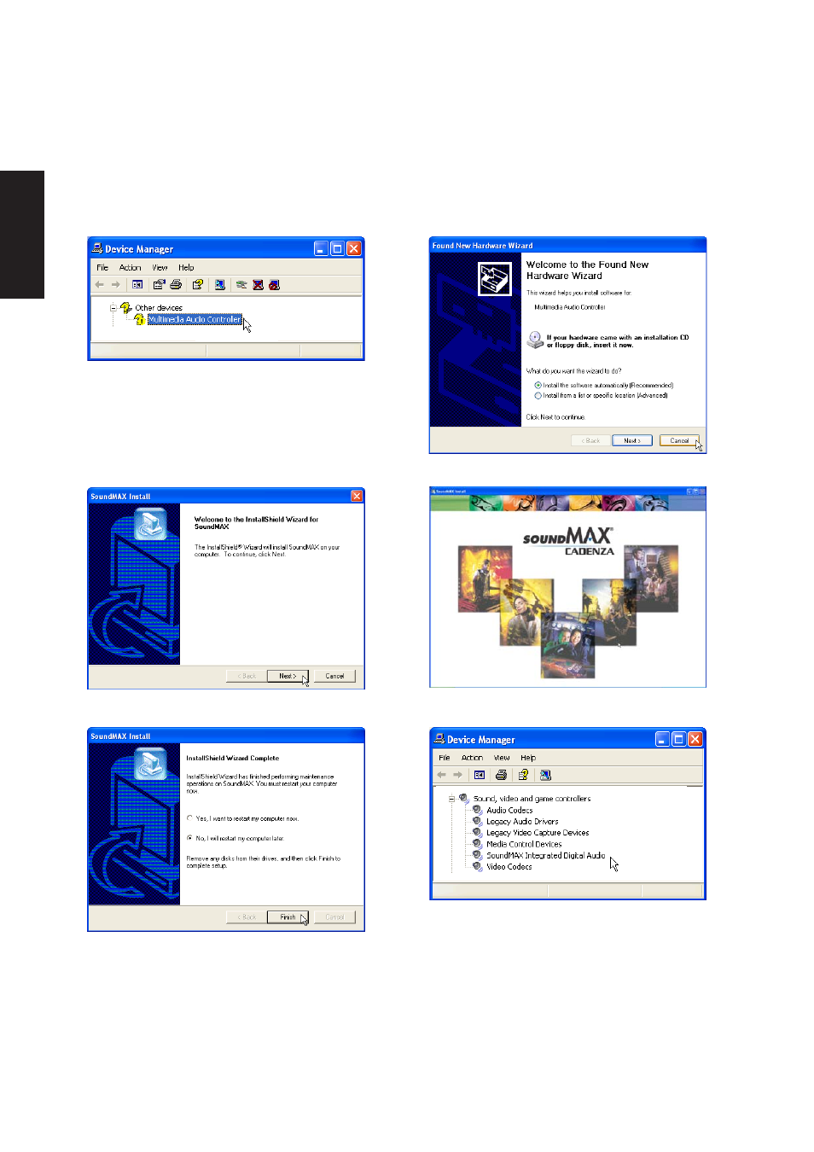Click the speaker icon beside Legacy Audio Drivers
The height and width of the screenshot is (1152, 814).
tap(478, 821)
